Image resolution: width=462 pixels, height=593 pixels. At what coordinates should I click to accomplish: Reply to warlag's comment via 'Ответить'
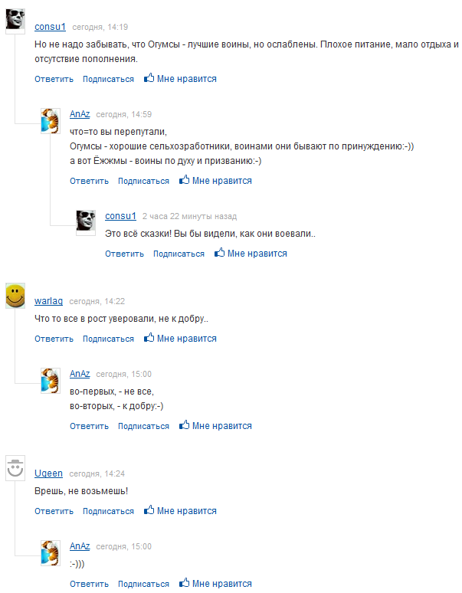point(54,339)
